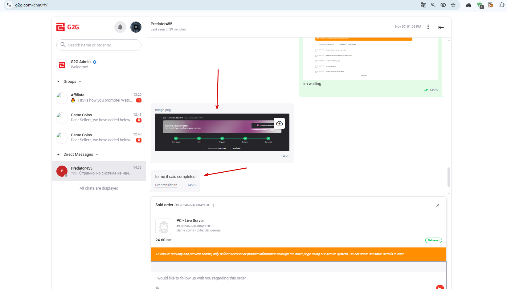Collapse the Direct Messages section
The height and width of the screenshot is (289, 507).
(58, 155)
